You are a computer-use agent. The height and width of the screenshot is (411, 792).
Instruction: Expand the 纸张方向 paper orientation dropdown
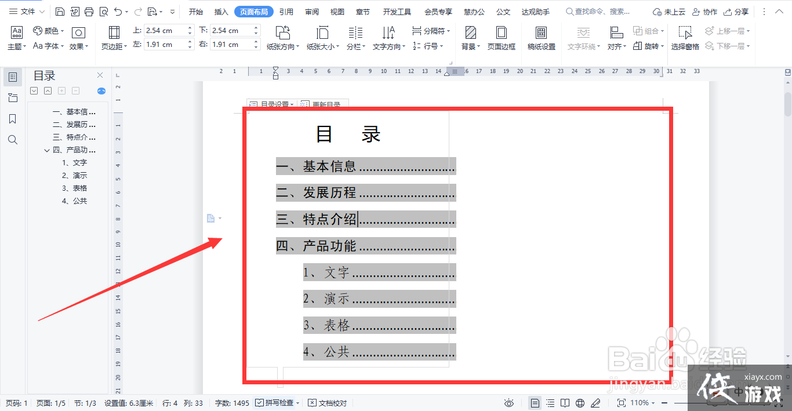click(x=283, y=38)
